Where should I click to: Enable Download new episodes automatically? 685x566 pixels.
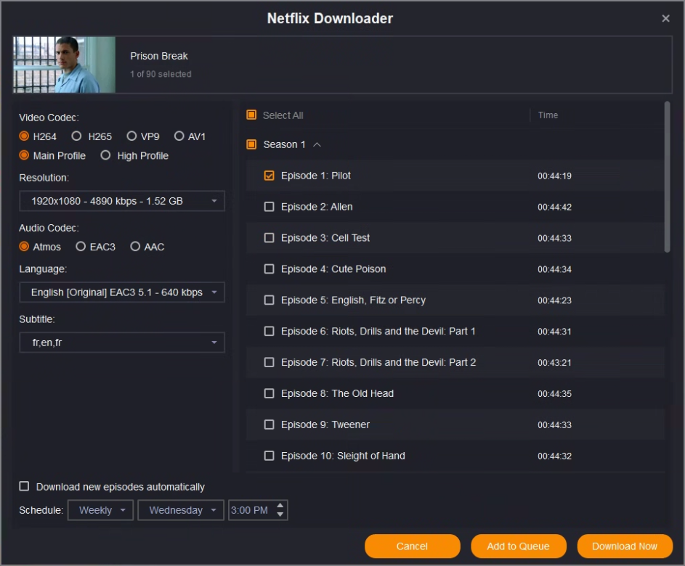click(25, 487)
